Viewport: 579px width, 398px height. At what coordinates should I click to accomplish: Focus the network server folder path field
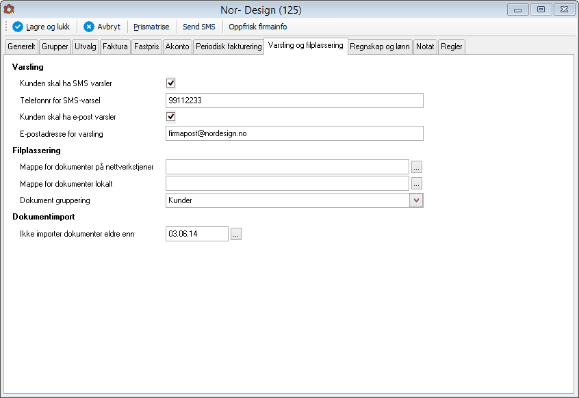(x=287, y=167)
